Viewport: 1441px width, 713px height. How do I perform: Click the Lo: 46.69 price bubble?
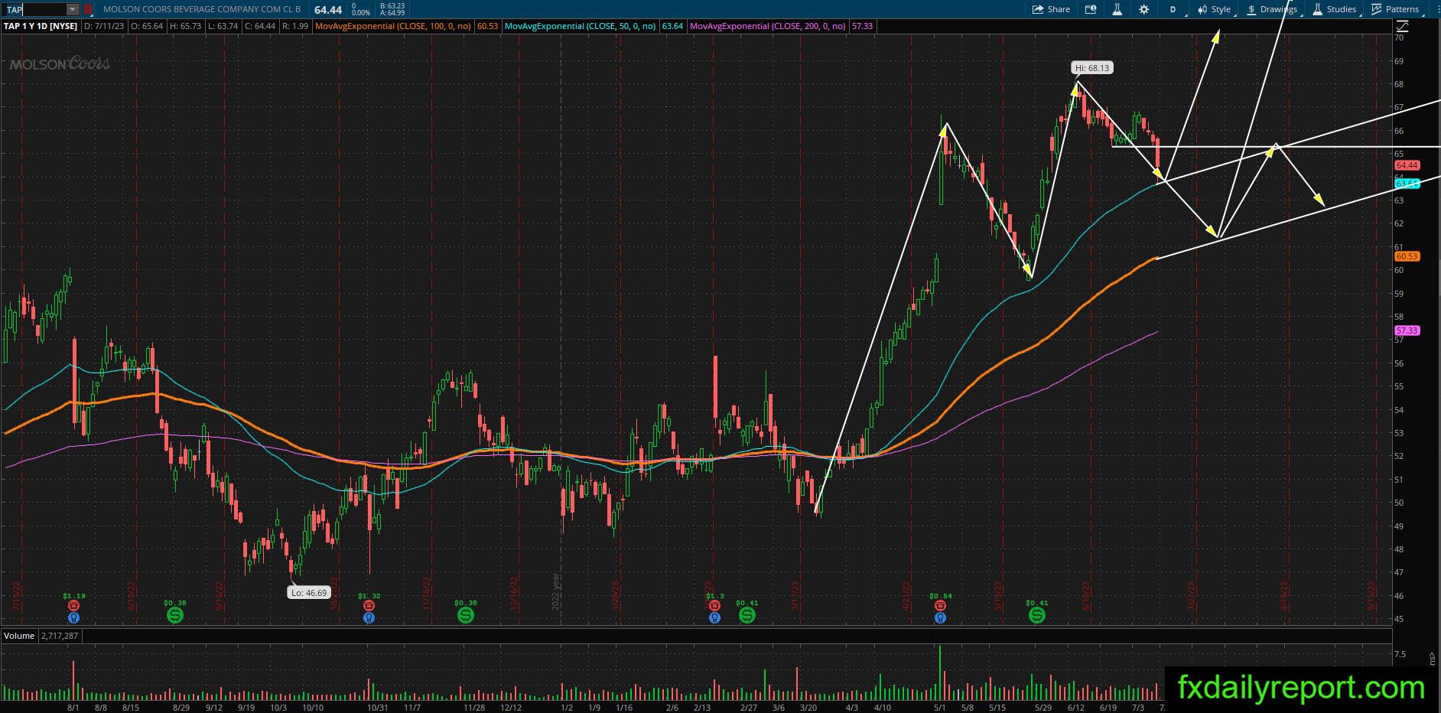pos(309,593)
